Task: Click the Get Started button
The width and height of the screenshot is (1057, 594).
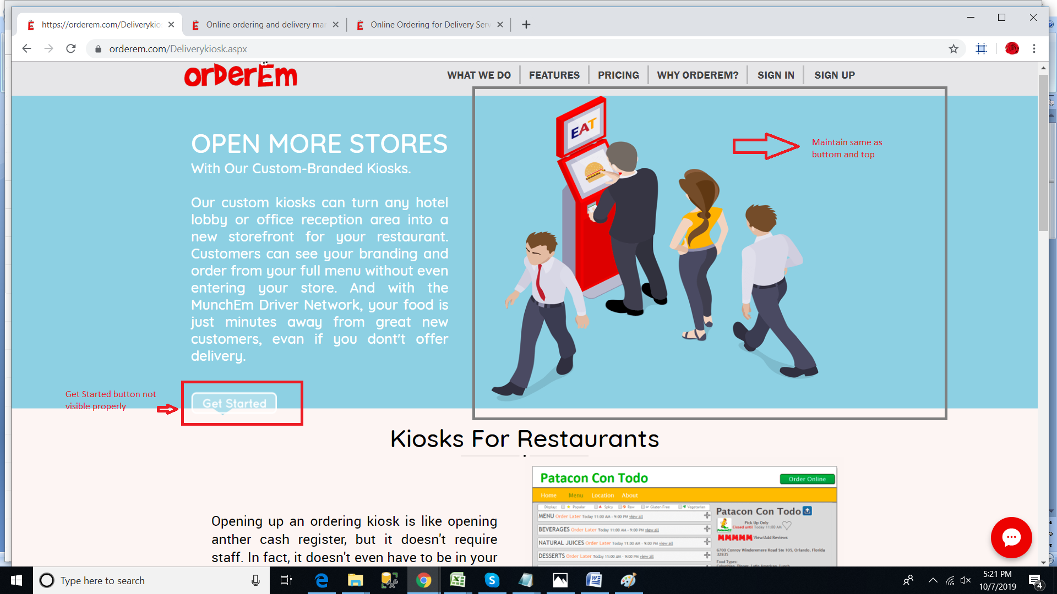Action: coord(234,403)
